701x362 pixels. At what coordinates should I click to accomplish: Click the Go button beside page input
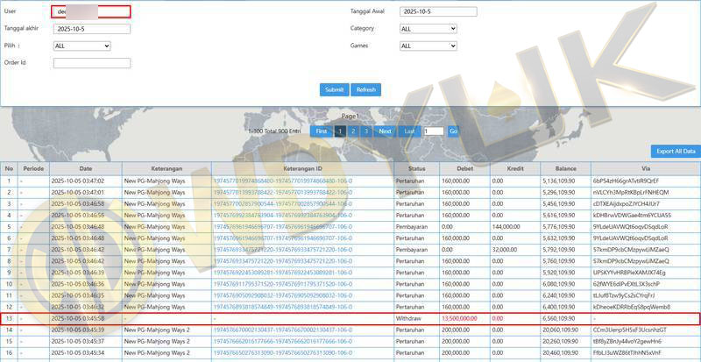pyautogui.click(x=453, y=131)
